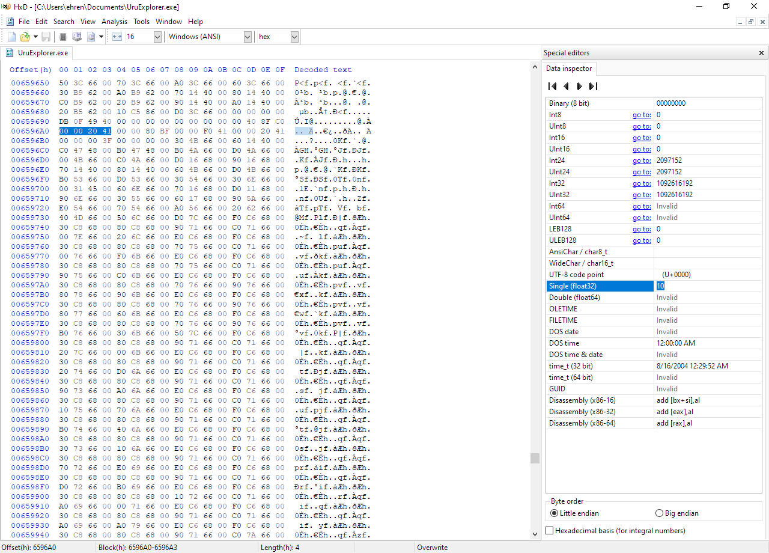Expand the arrow beside the disk image icon
The width and height of the screenshot is (769, 553).
point(101,37)
